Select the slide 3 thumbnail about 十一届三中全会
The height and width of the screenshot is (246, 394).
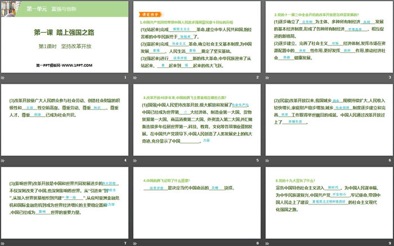coord(328,37)
